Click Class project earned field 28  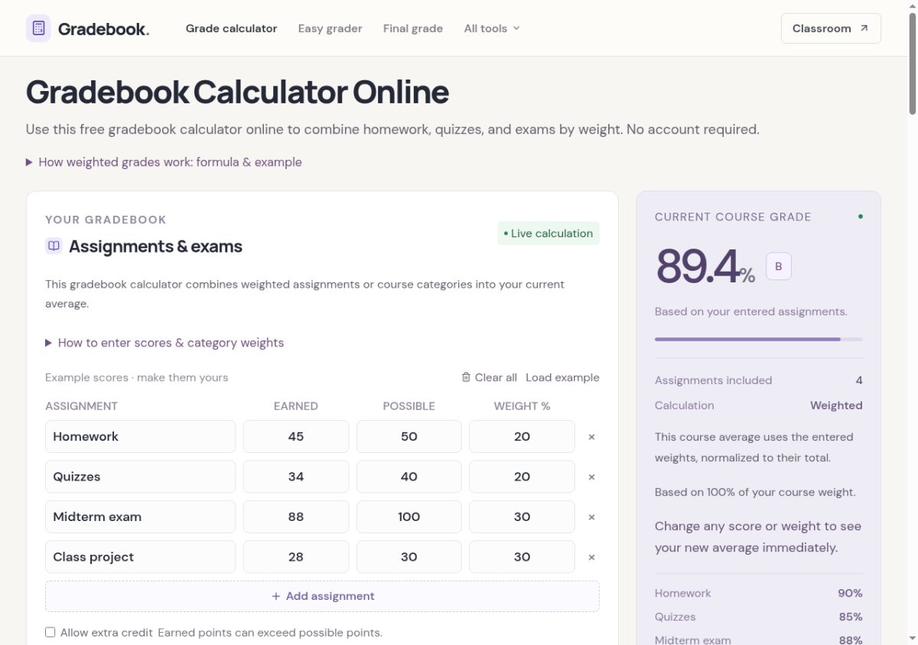(x=296, y=557)
